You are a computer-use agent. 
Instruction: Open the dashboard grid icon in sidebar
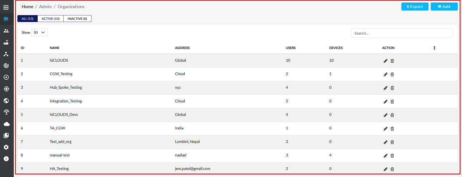(6, 7)
